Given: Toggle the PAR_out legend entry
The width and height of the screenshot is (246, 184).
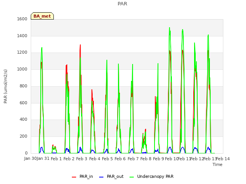Looking at the screenshot, I should 111,176.
